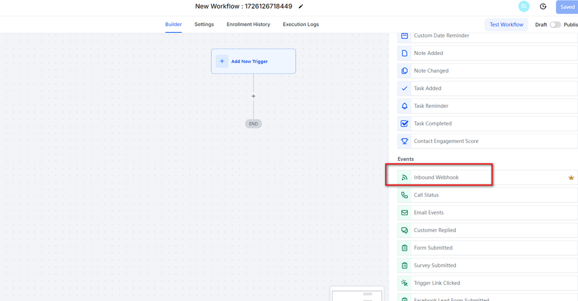The image size is (578, 301).
Task: Open version history clock icon
Action: click(543, 7)
